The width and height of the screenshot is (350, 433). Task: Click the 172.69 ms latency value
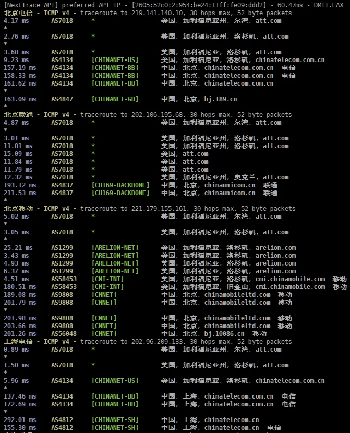tap(20, 404)
